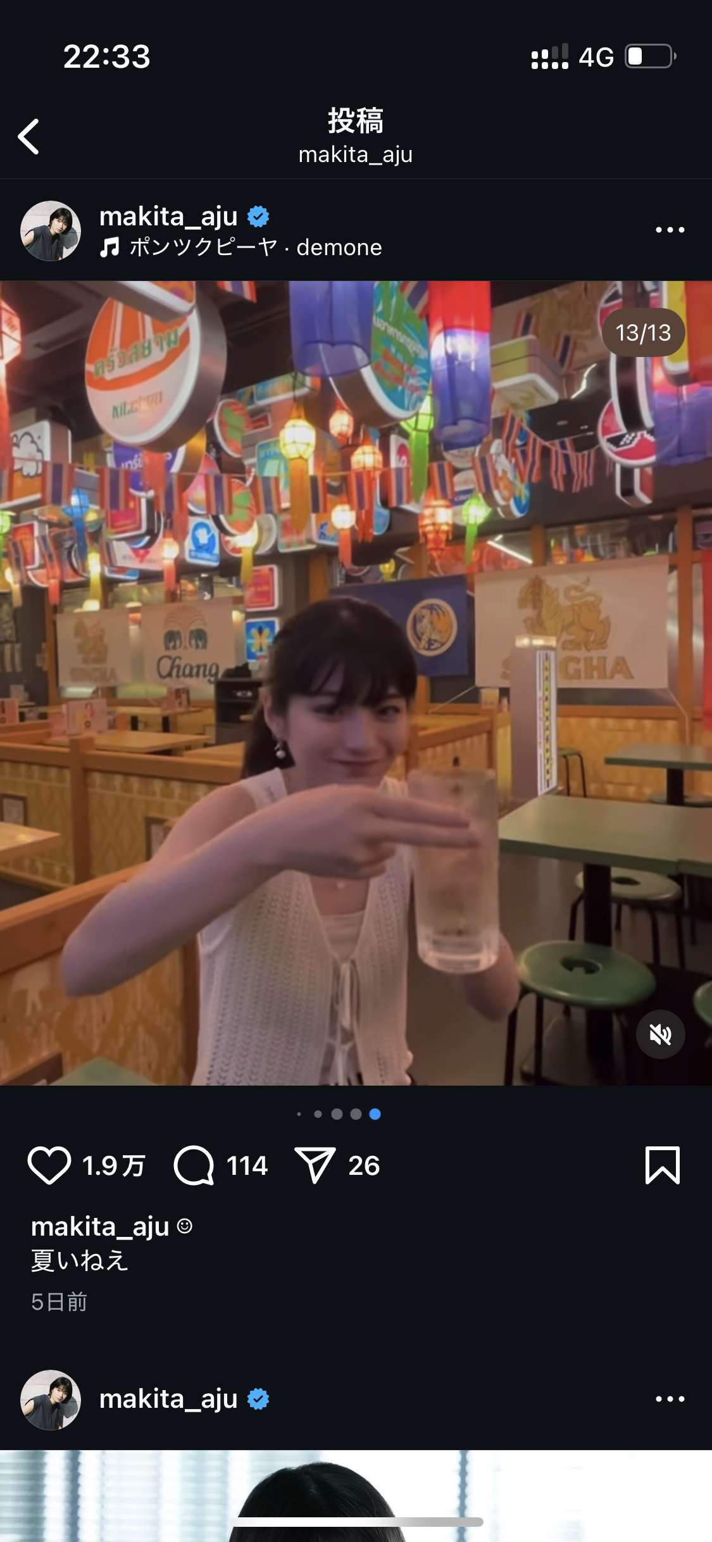Viewport: 712px width, 1542px height.
Task: Tap the signal strength dots in status bar
Action: [549, 57]
